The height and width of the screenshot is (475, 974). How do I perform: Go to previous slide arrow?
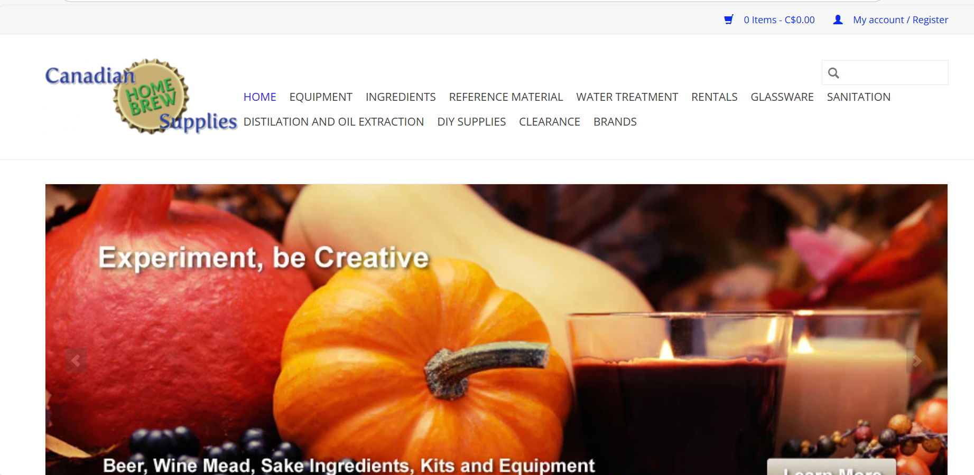(x=76, y=360)
